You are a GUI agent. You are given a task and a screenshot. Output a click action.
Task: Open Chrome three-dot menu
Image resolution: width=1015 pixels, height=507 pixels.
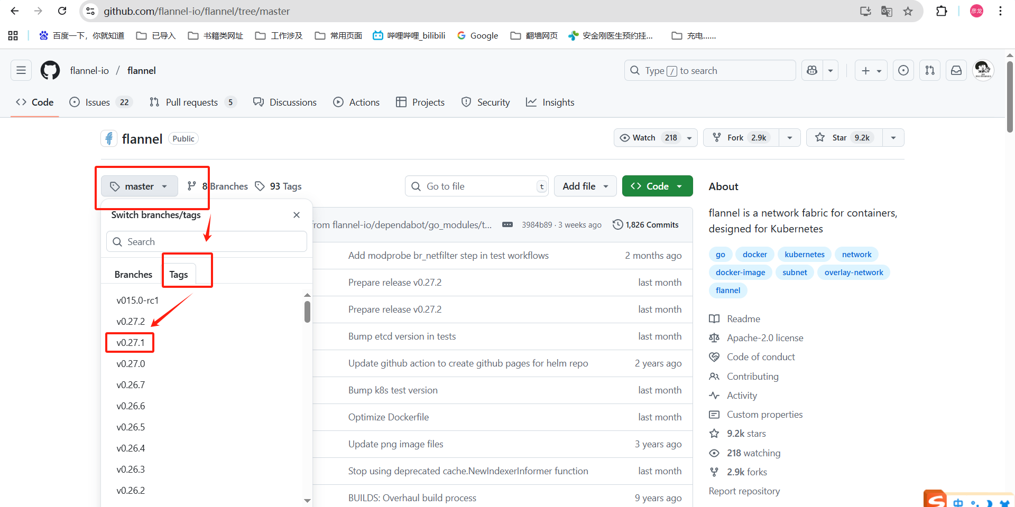[x=1000, y=11]
